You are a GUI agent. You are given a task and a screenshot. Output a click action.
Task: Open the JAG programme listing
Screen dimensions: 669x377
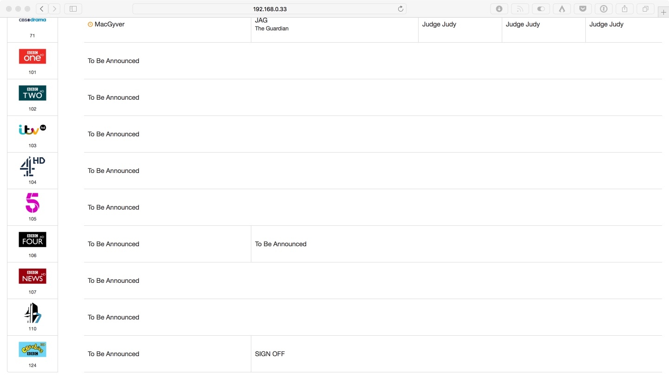pos(261,20)
